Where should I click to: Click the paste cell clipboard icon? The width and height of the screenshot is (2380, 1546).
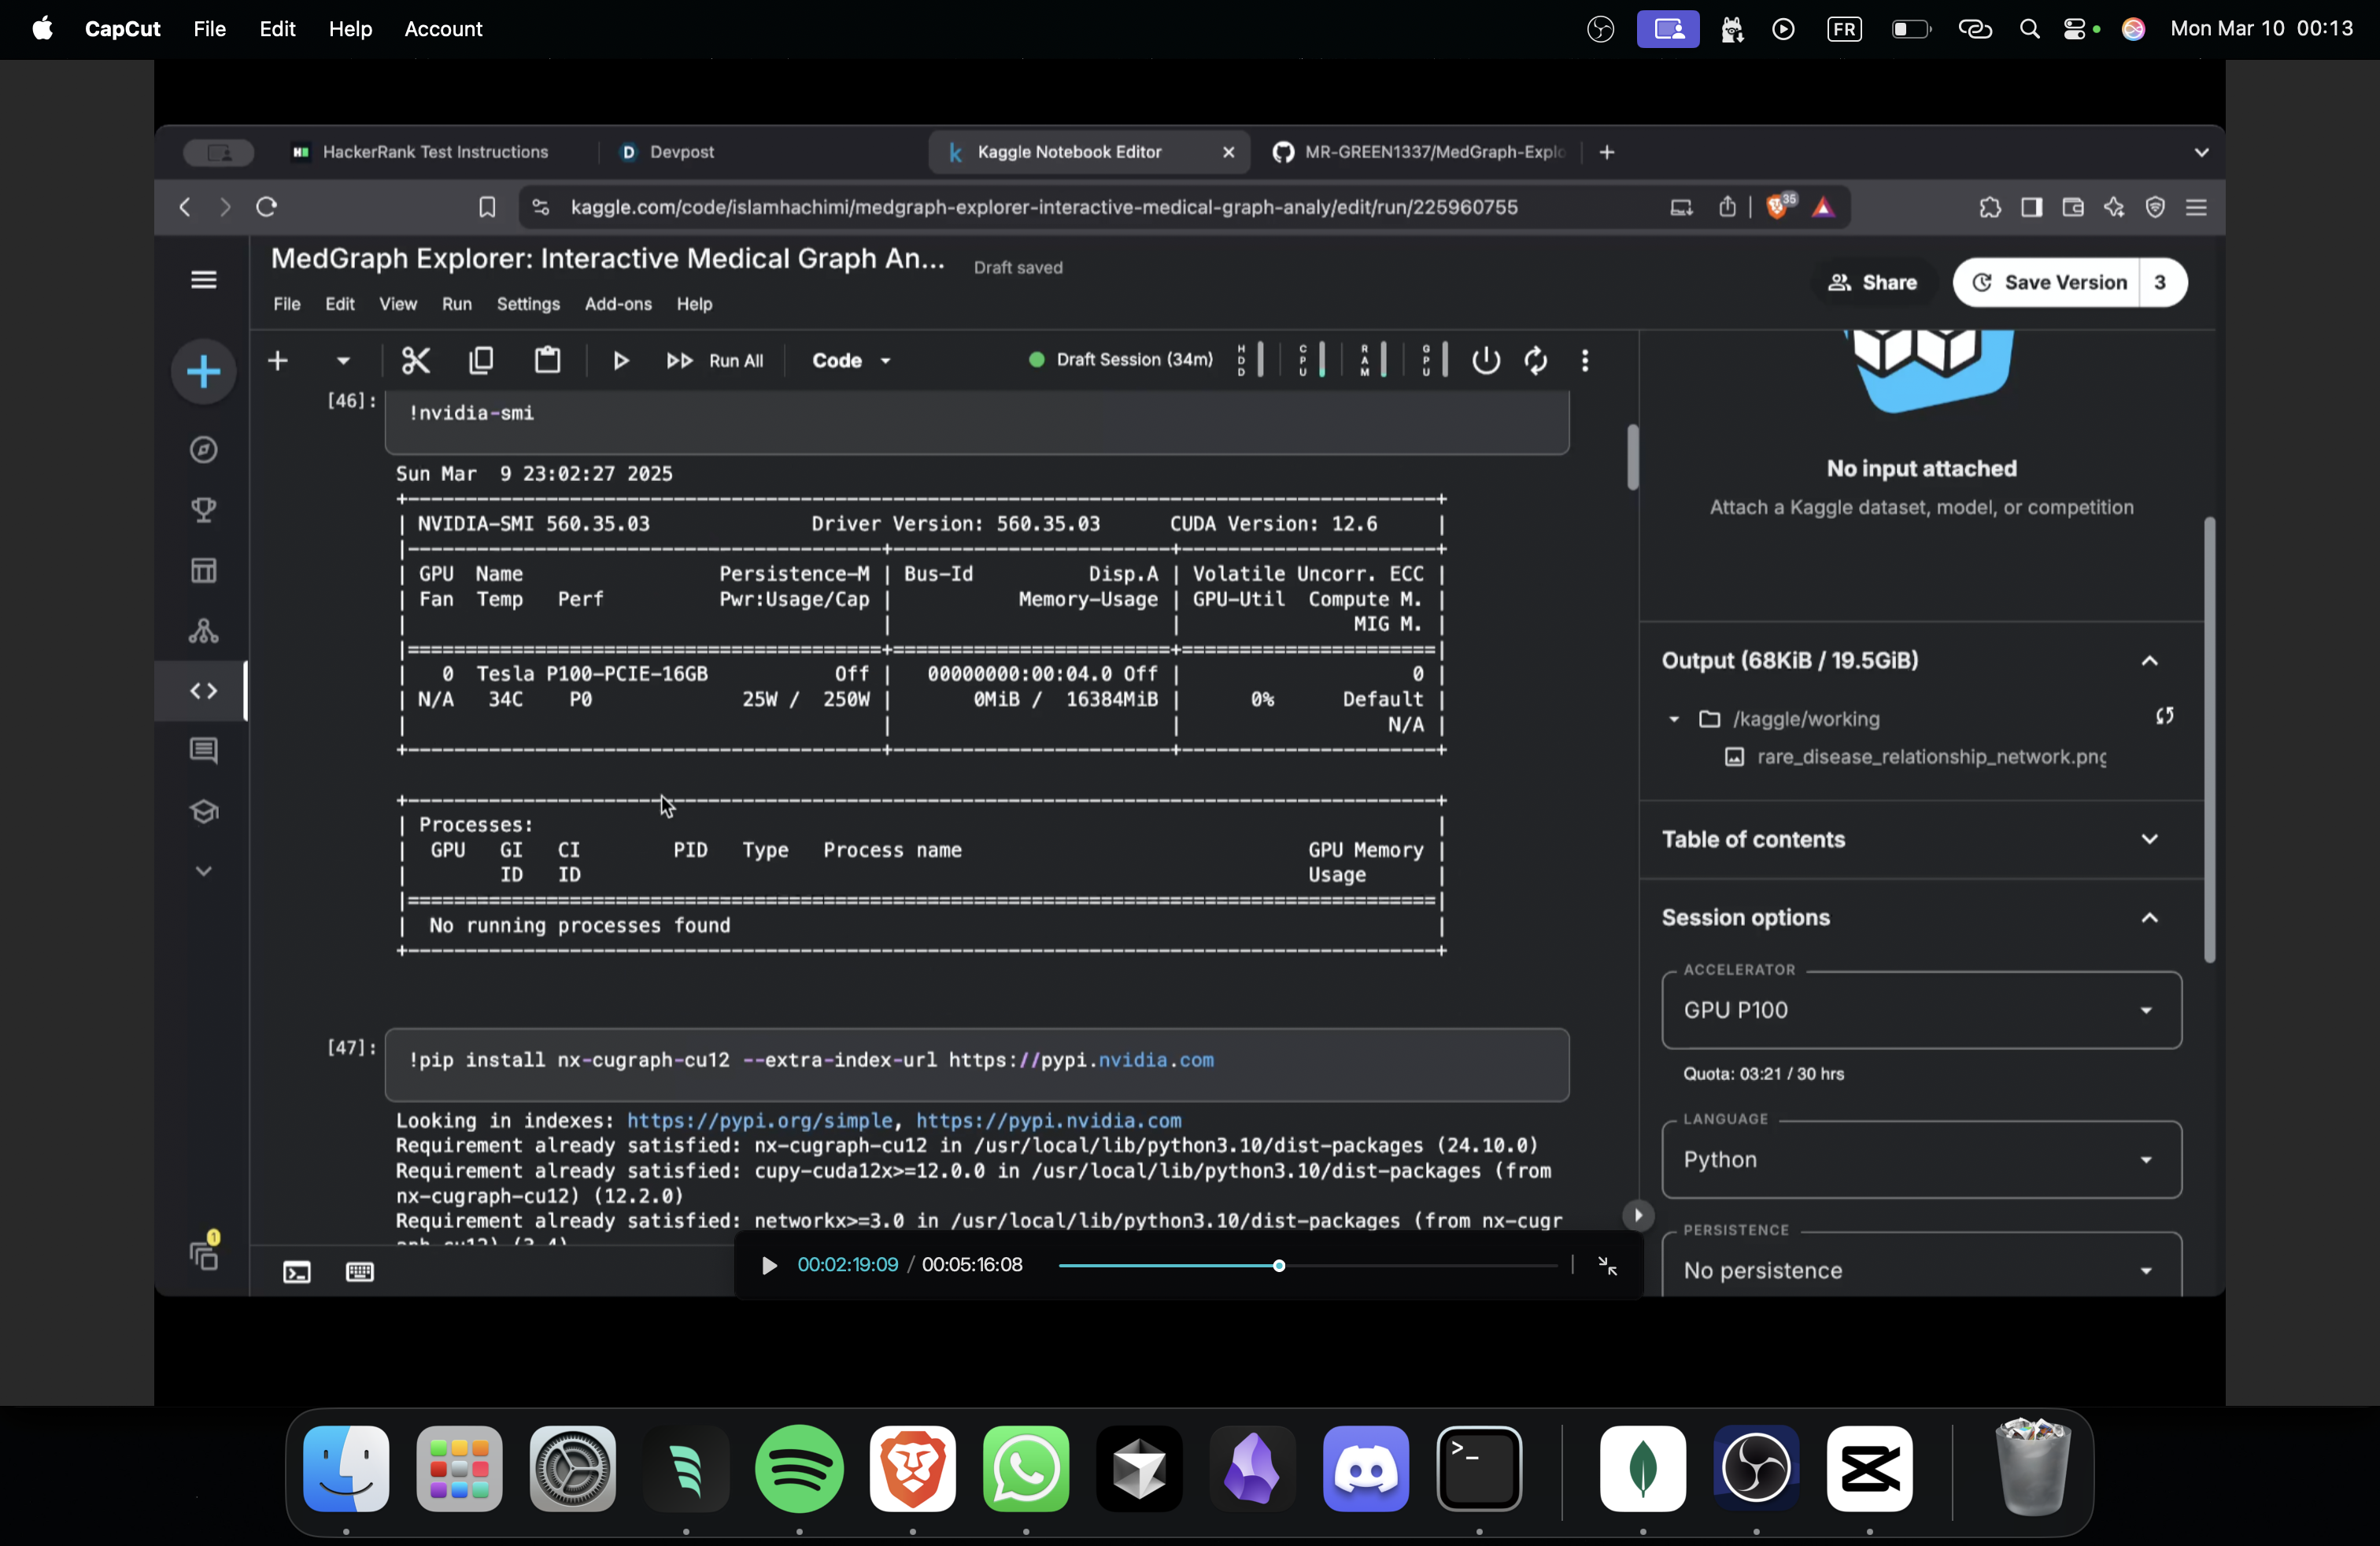(x=547, y=360)
